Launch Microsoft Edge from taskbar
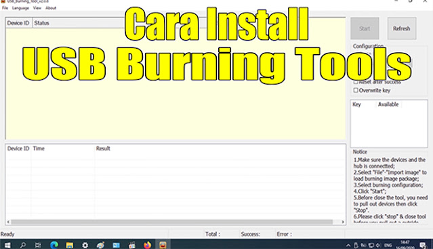The width and height of the screenshot is (433, 249). tap(54, 245)
